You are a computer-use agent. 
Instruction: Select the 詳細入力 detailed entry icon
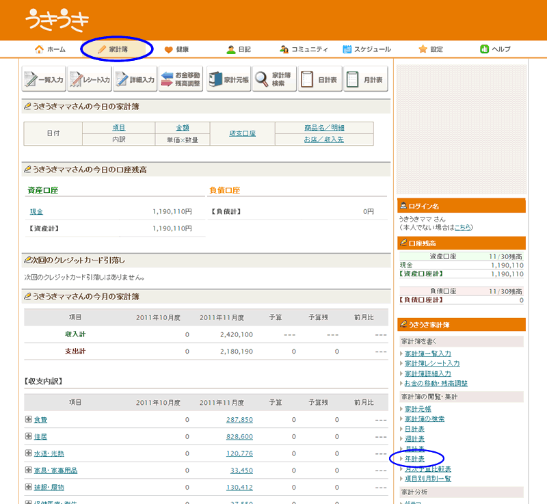(x=135, y=79)
